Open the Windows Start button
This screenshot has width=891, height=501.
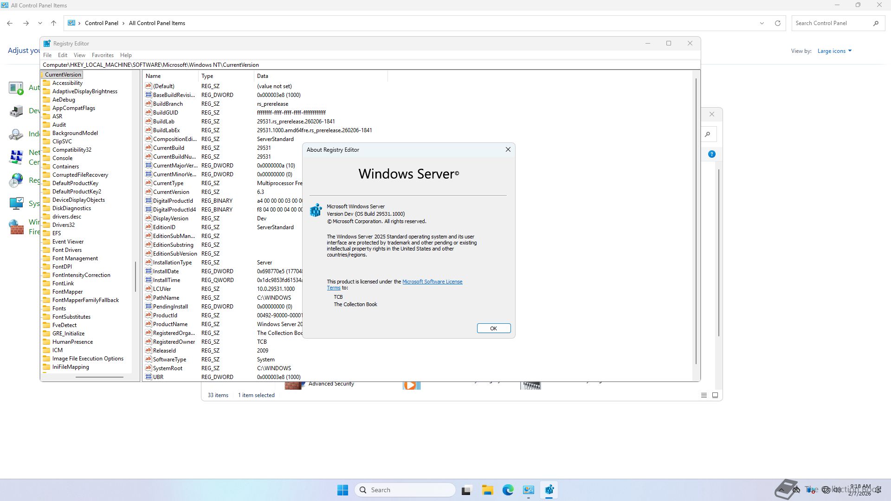(x=342, y=490)
